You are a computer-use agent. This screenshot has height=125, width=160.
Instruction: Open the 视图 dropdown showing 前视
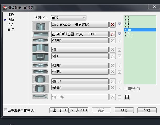69,18
